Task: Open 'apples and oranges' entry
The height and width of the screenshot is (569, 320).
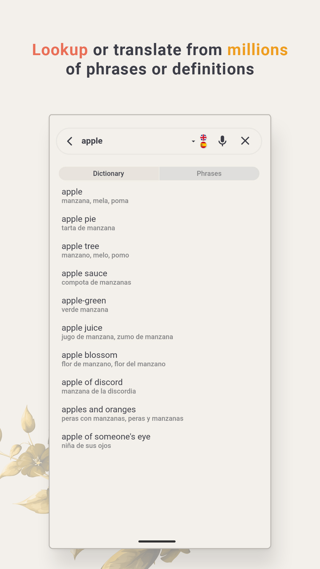Action: click(160, 414)
